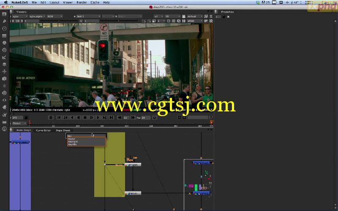Click the node search text field
338x211 pixels.
tap(87, 136)
